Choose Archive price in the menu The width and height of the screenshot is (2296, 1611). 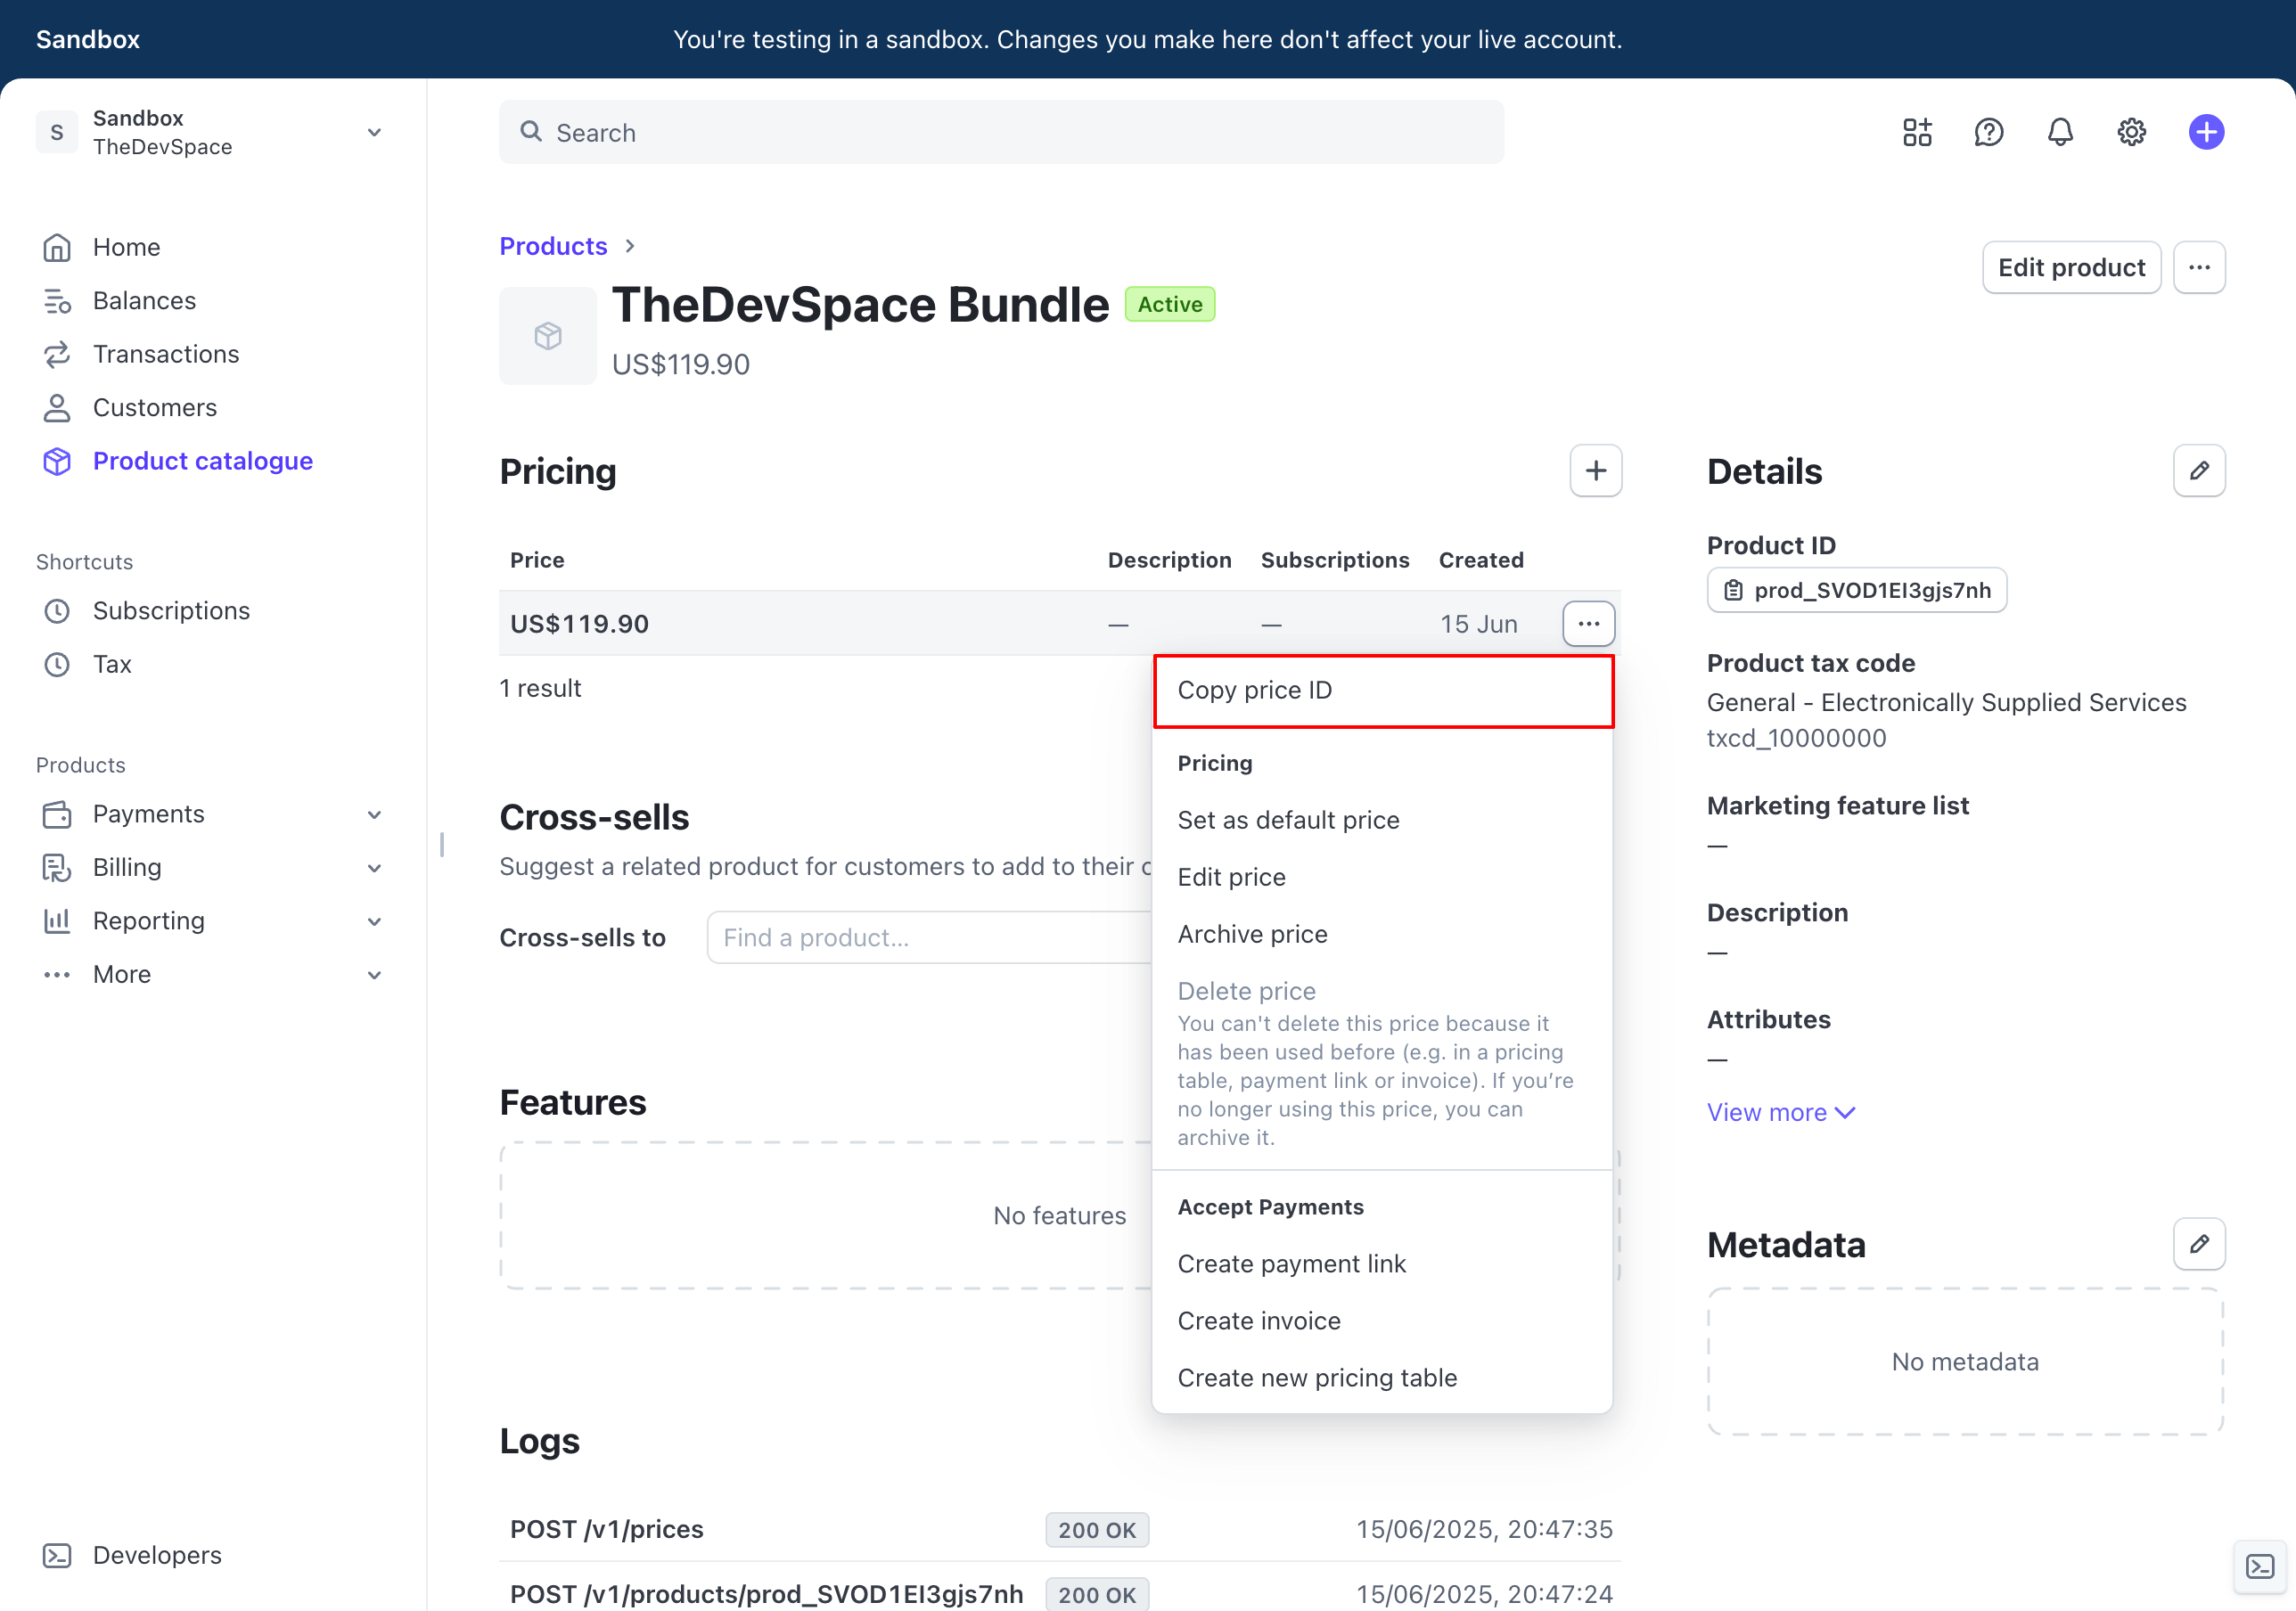[1252, 934]
